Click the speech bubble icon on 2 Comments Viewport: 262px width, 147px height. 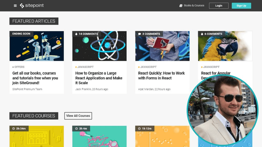pyautogui.click(x=139, y=34)
